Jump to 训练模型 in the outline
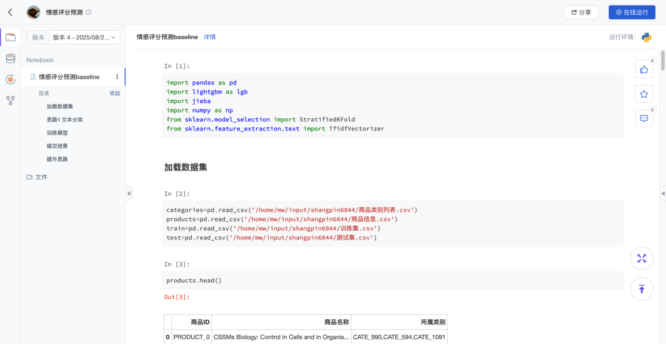 click(x=57, y=132)
